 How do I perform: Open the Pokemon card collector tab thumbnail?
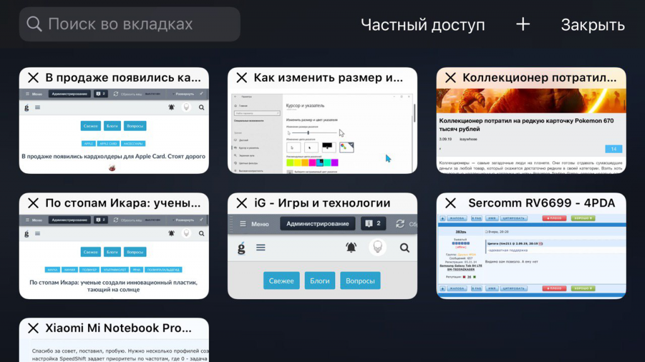pos(531,130)
